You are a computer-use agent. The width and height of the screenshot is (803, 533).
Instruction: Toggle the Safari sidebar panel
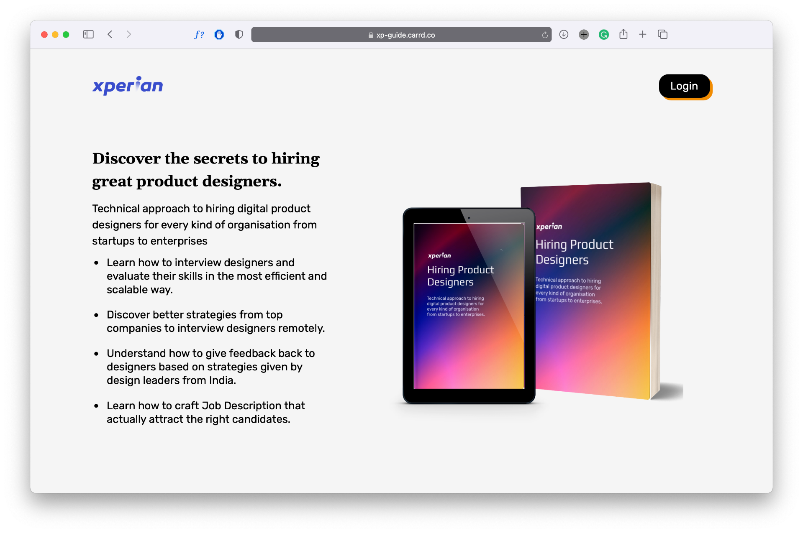(x=88, y=34)
